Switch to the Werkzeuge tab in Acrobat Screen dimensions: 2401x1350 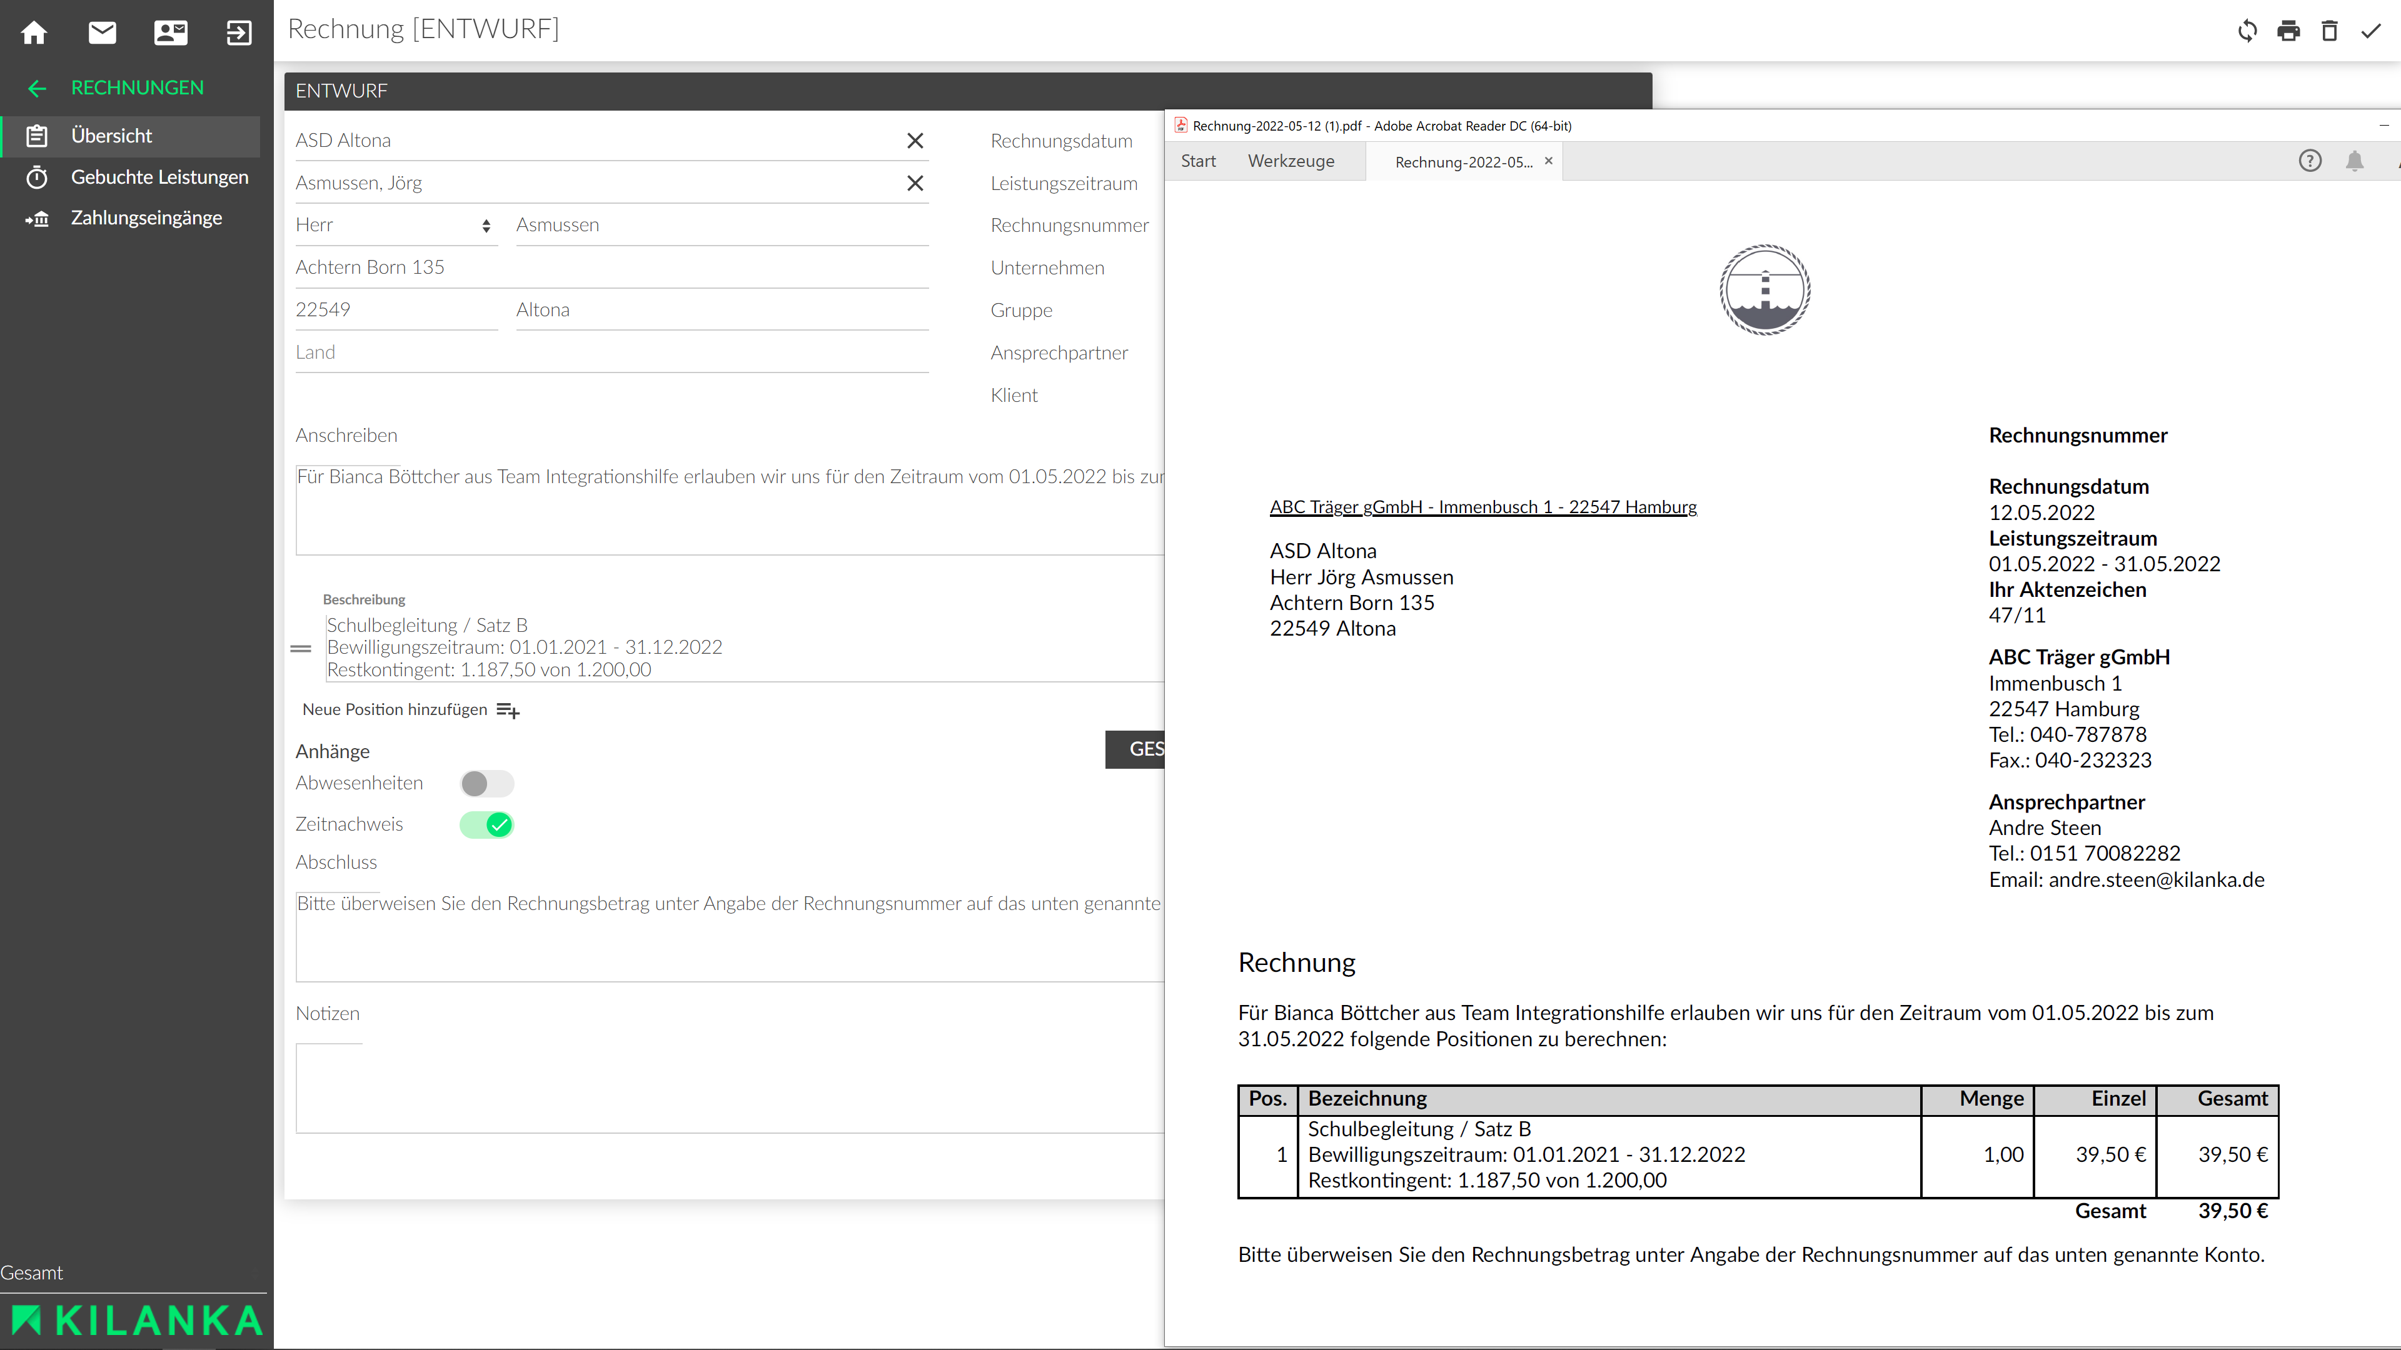[x=1291, y=161]
